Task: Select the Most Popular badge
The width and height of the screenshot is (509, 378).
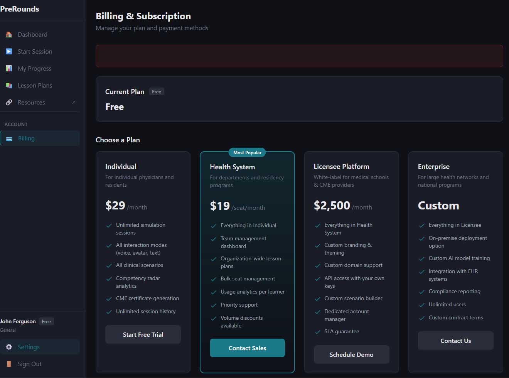Action: tap(247, 152)
